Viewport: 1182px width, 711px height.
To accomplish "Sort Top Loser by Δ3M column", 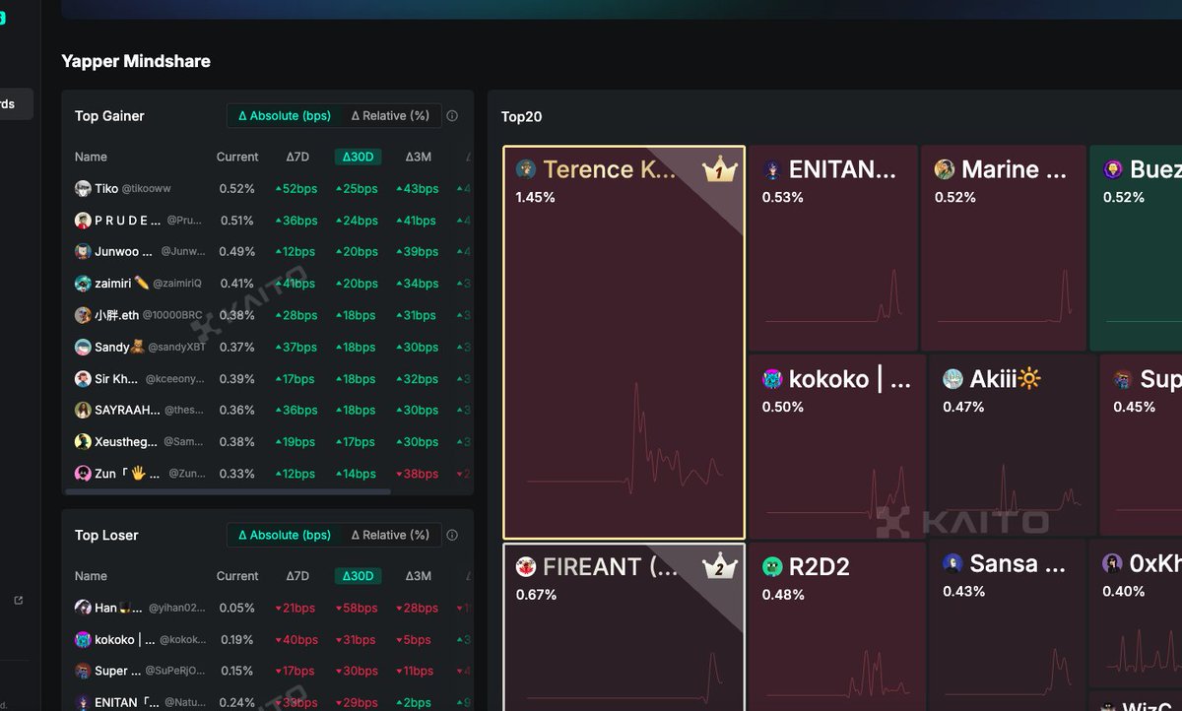I will pyautogui.click(x=419, y=576).
